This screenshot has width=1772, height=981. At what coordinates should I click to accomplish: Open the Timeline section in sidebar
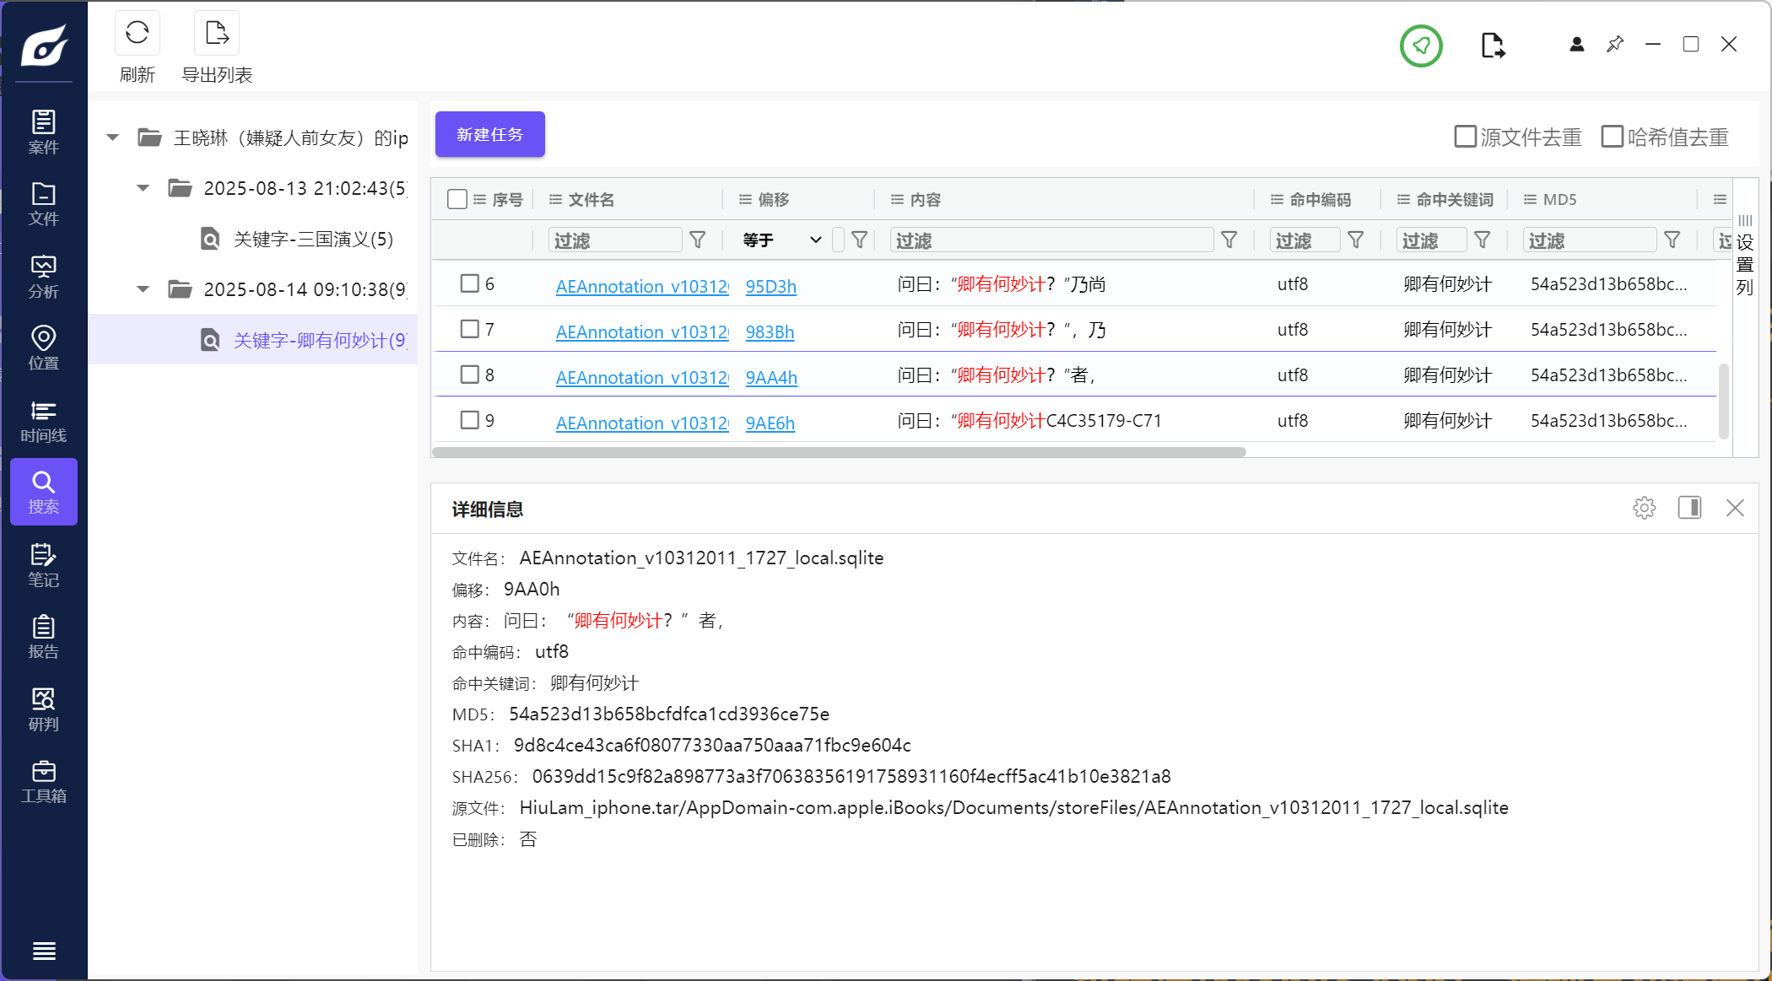[43, 421]
